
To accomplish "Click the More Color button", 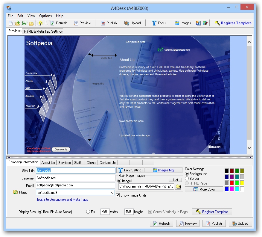I will coord(204,189).
